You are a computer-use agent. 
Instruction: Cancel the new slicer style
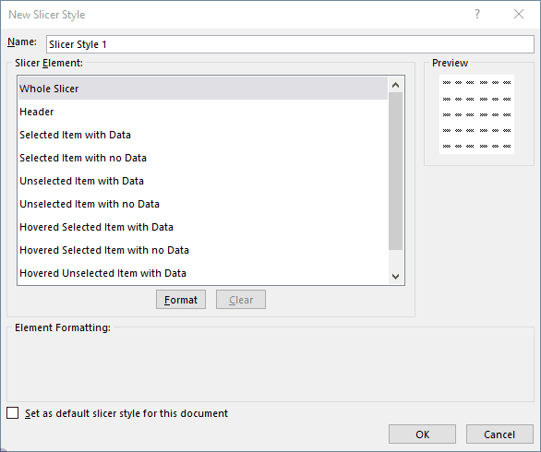tap(499, 434)
